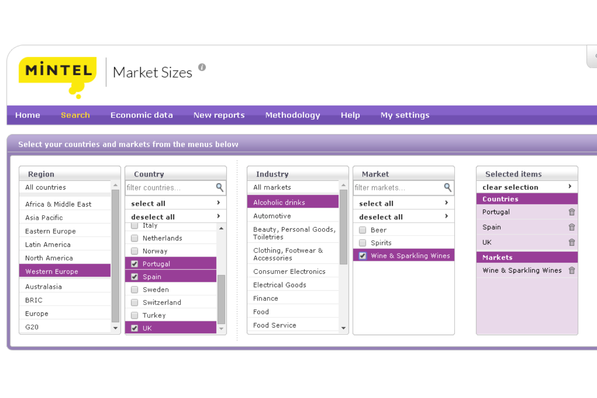Click select all arrow in Country panel

pos(219,203)
